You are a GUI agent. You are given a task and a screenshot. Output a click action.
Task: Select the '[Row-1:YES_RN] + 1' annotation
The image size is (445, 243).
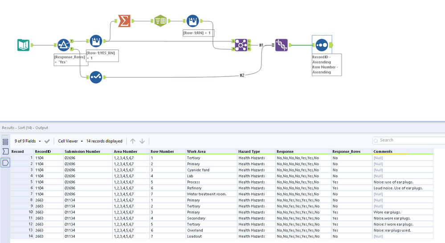pyautogui.click(x=102, y=56)
